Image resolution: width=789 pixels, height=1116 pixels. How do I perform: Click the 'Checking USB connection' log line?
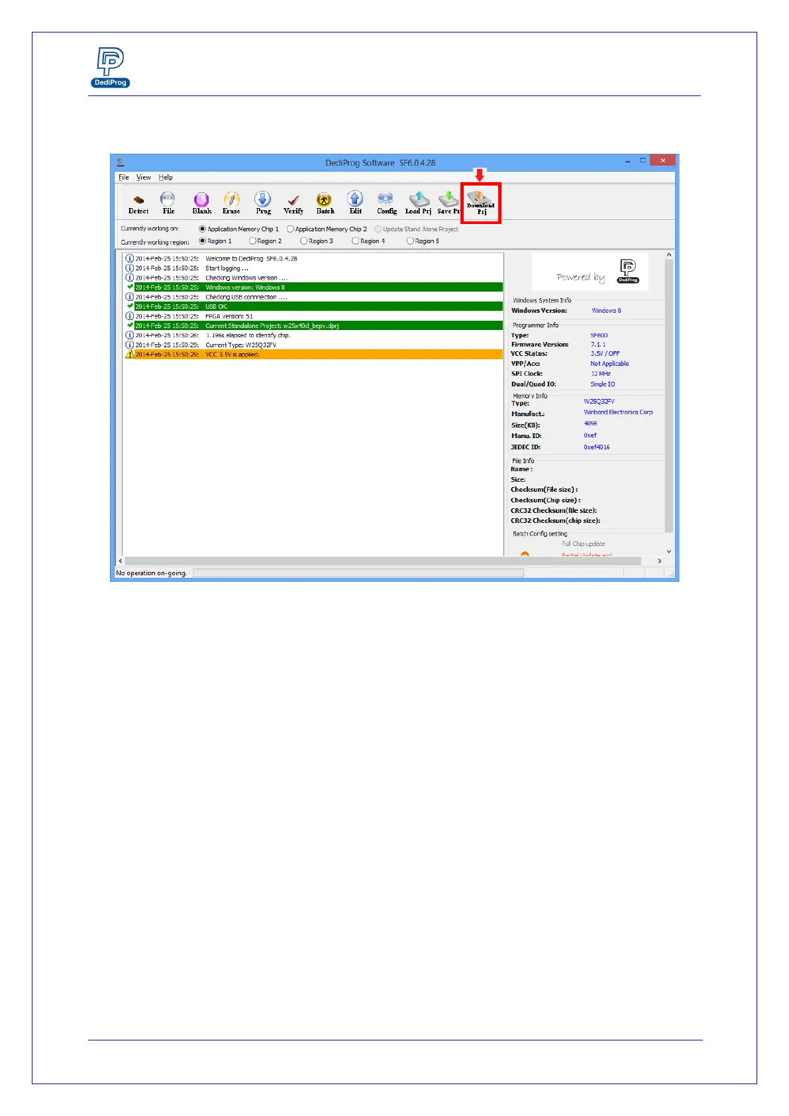(x=313, y=297)
